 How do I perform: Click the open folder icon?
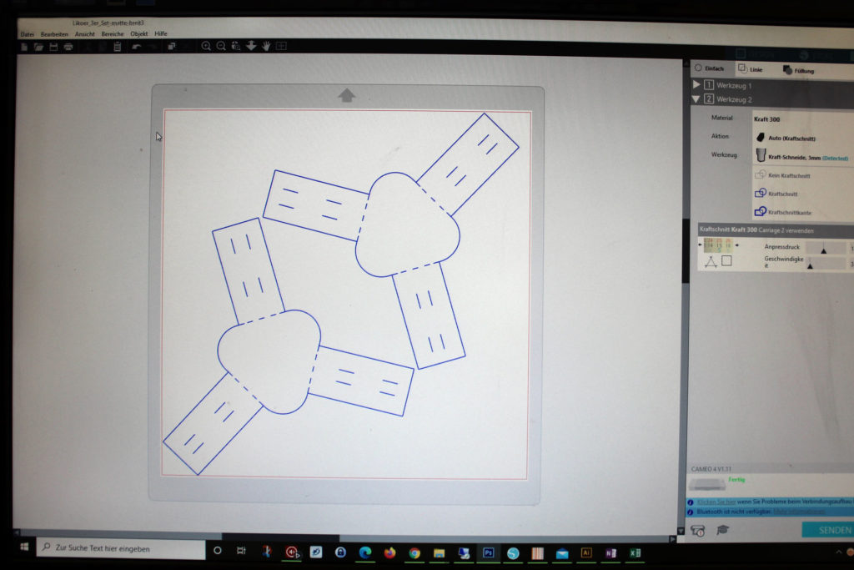(x=39, y=47)
